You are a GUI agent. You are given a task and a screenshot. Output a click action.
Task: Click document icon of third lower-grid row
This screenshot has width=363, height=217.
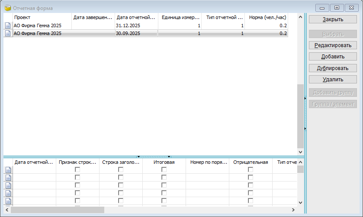click(x=7, y=185)
